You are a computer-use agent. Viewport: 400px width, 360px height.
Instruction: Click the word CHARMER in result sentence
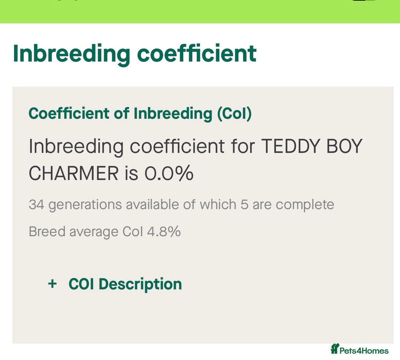(x=74, y=173)
